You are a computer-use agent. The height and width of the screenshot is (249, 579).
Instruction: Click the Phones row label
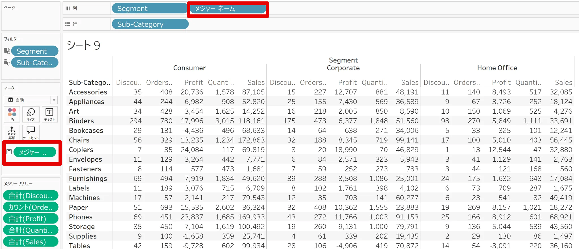(81, 217)
